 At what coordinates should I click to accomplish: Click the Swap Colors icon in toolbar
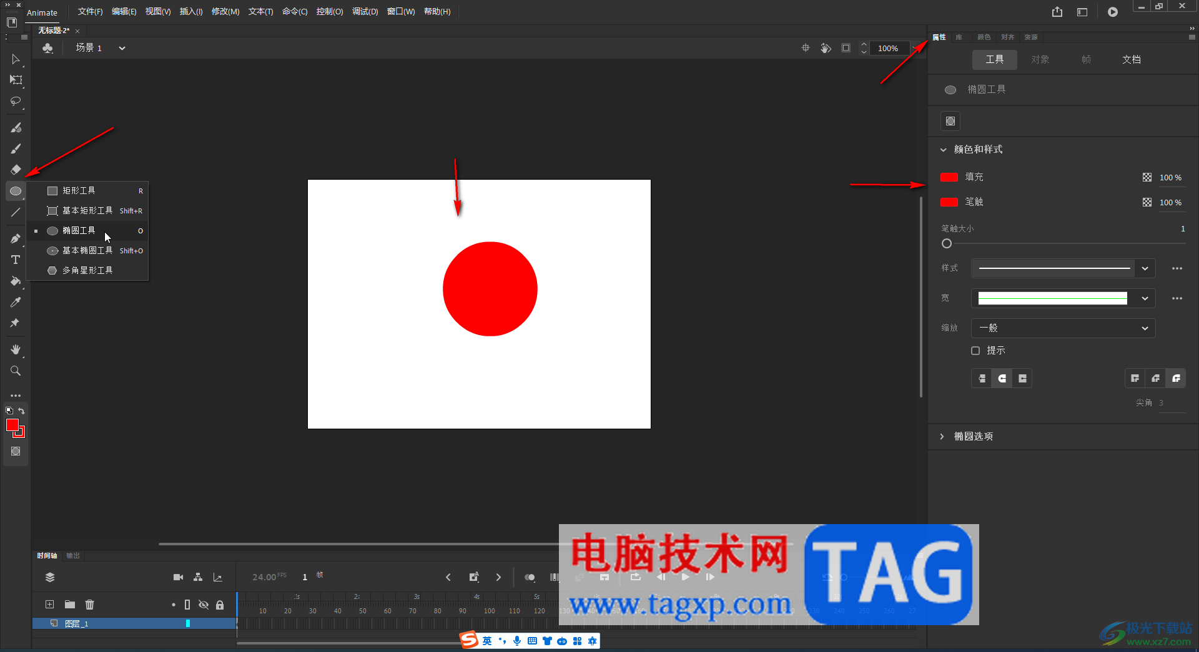click(22, 411)
